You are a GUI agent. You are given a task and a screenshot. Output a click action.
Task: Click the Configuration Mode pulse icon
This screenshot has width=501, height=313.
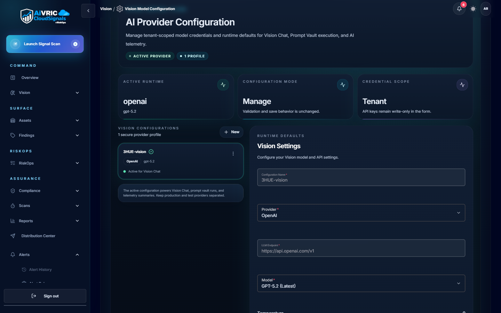click(343, 85)
